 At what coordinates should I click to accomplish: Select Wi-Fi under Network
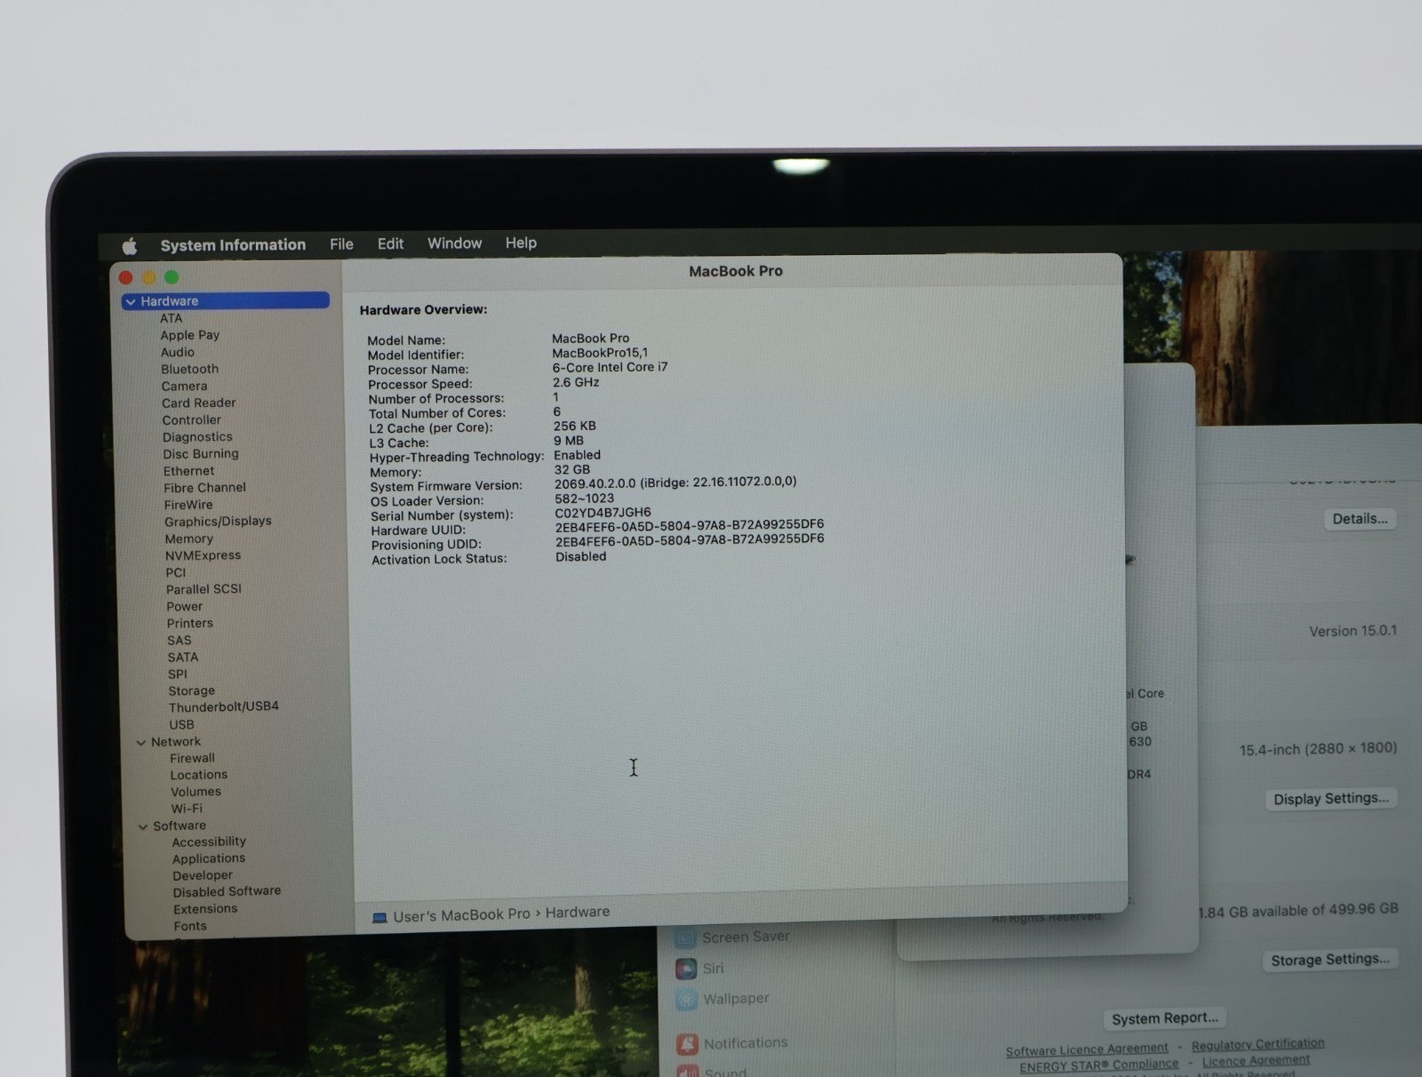tap(187, 809)
